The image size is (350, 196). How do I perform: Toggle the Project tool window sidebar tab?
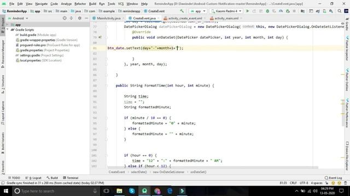click(x=3, y=25)
